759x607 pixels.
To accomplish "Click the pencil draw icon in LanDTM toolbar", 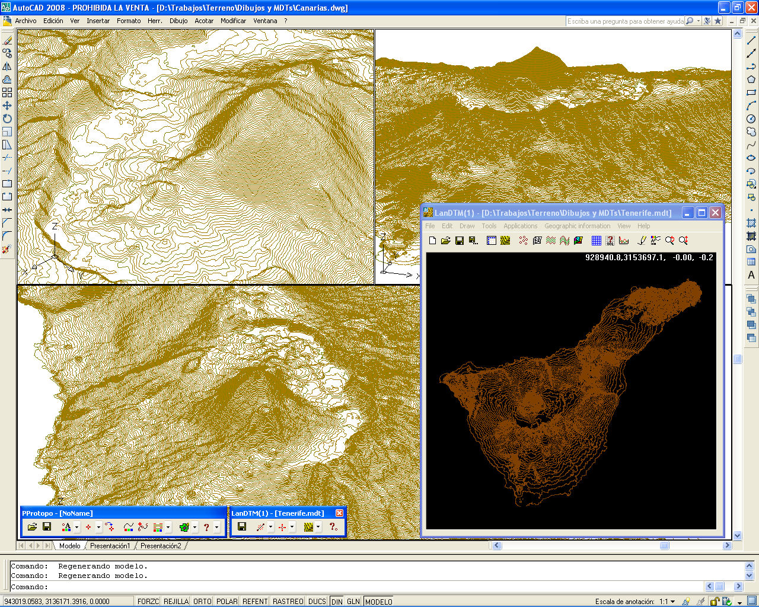I will pyautogui.click(x=642, y=240).
